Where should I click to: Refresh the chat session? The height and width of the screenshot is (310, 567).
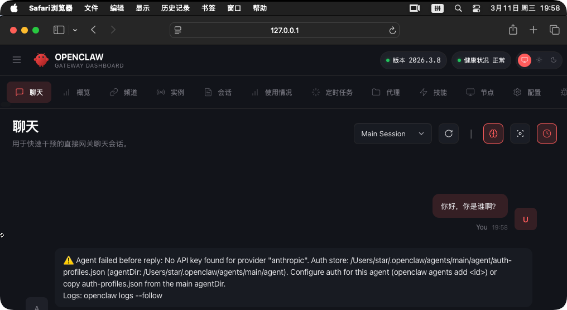pyautogui.click(x=448, y=133)
